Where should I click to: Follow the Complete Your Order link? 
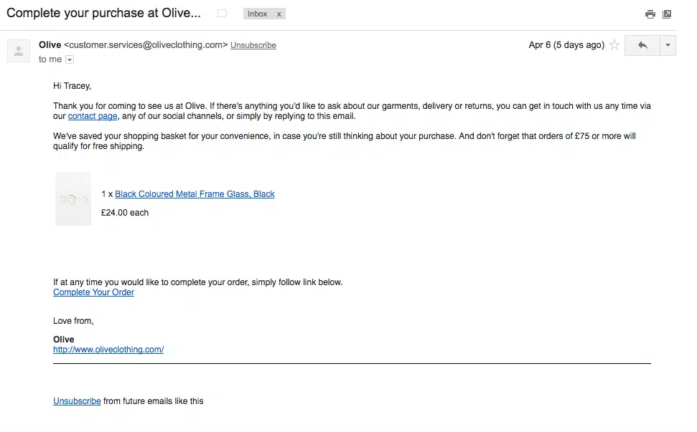[93, 292]
